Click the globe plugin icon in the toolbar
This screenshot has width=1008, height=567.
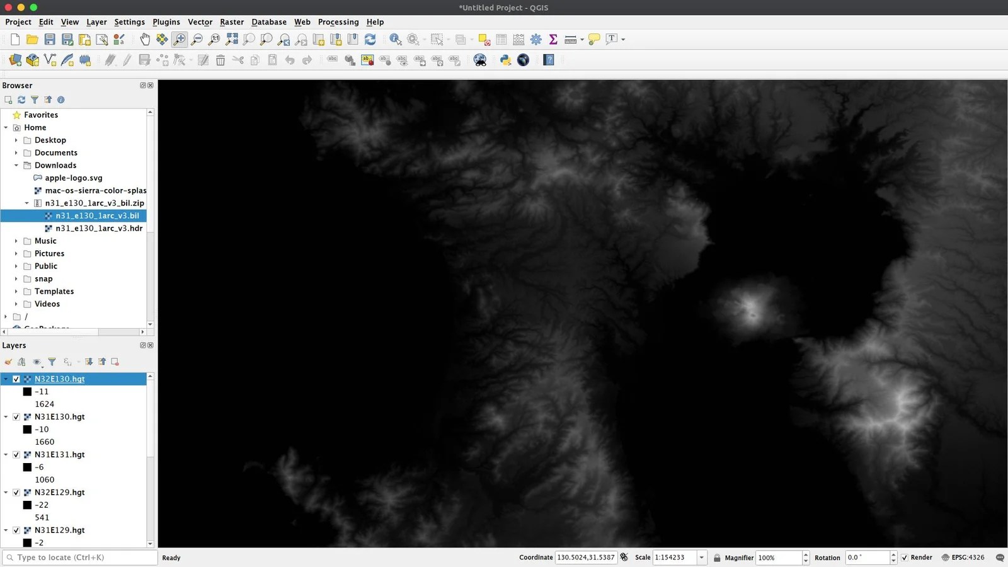click(523, 60)
